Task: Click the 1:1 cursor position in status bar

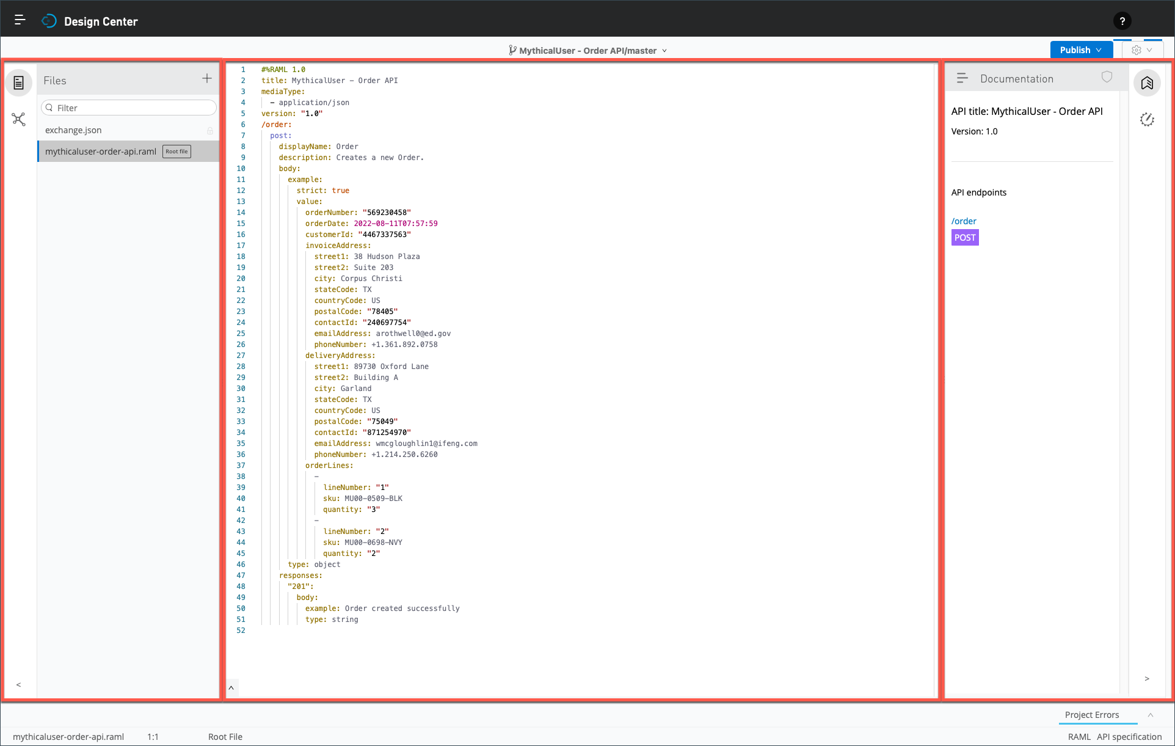Action: (x=153, y=737)
